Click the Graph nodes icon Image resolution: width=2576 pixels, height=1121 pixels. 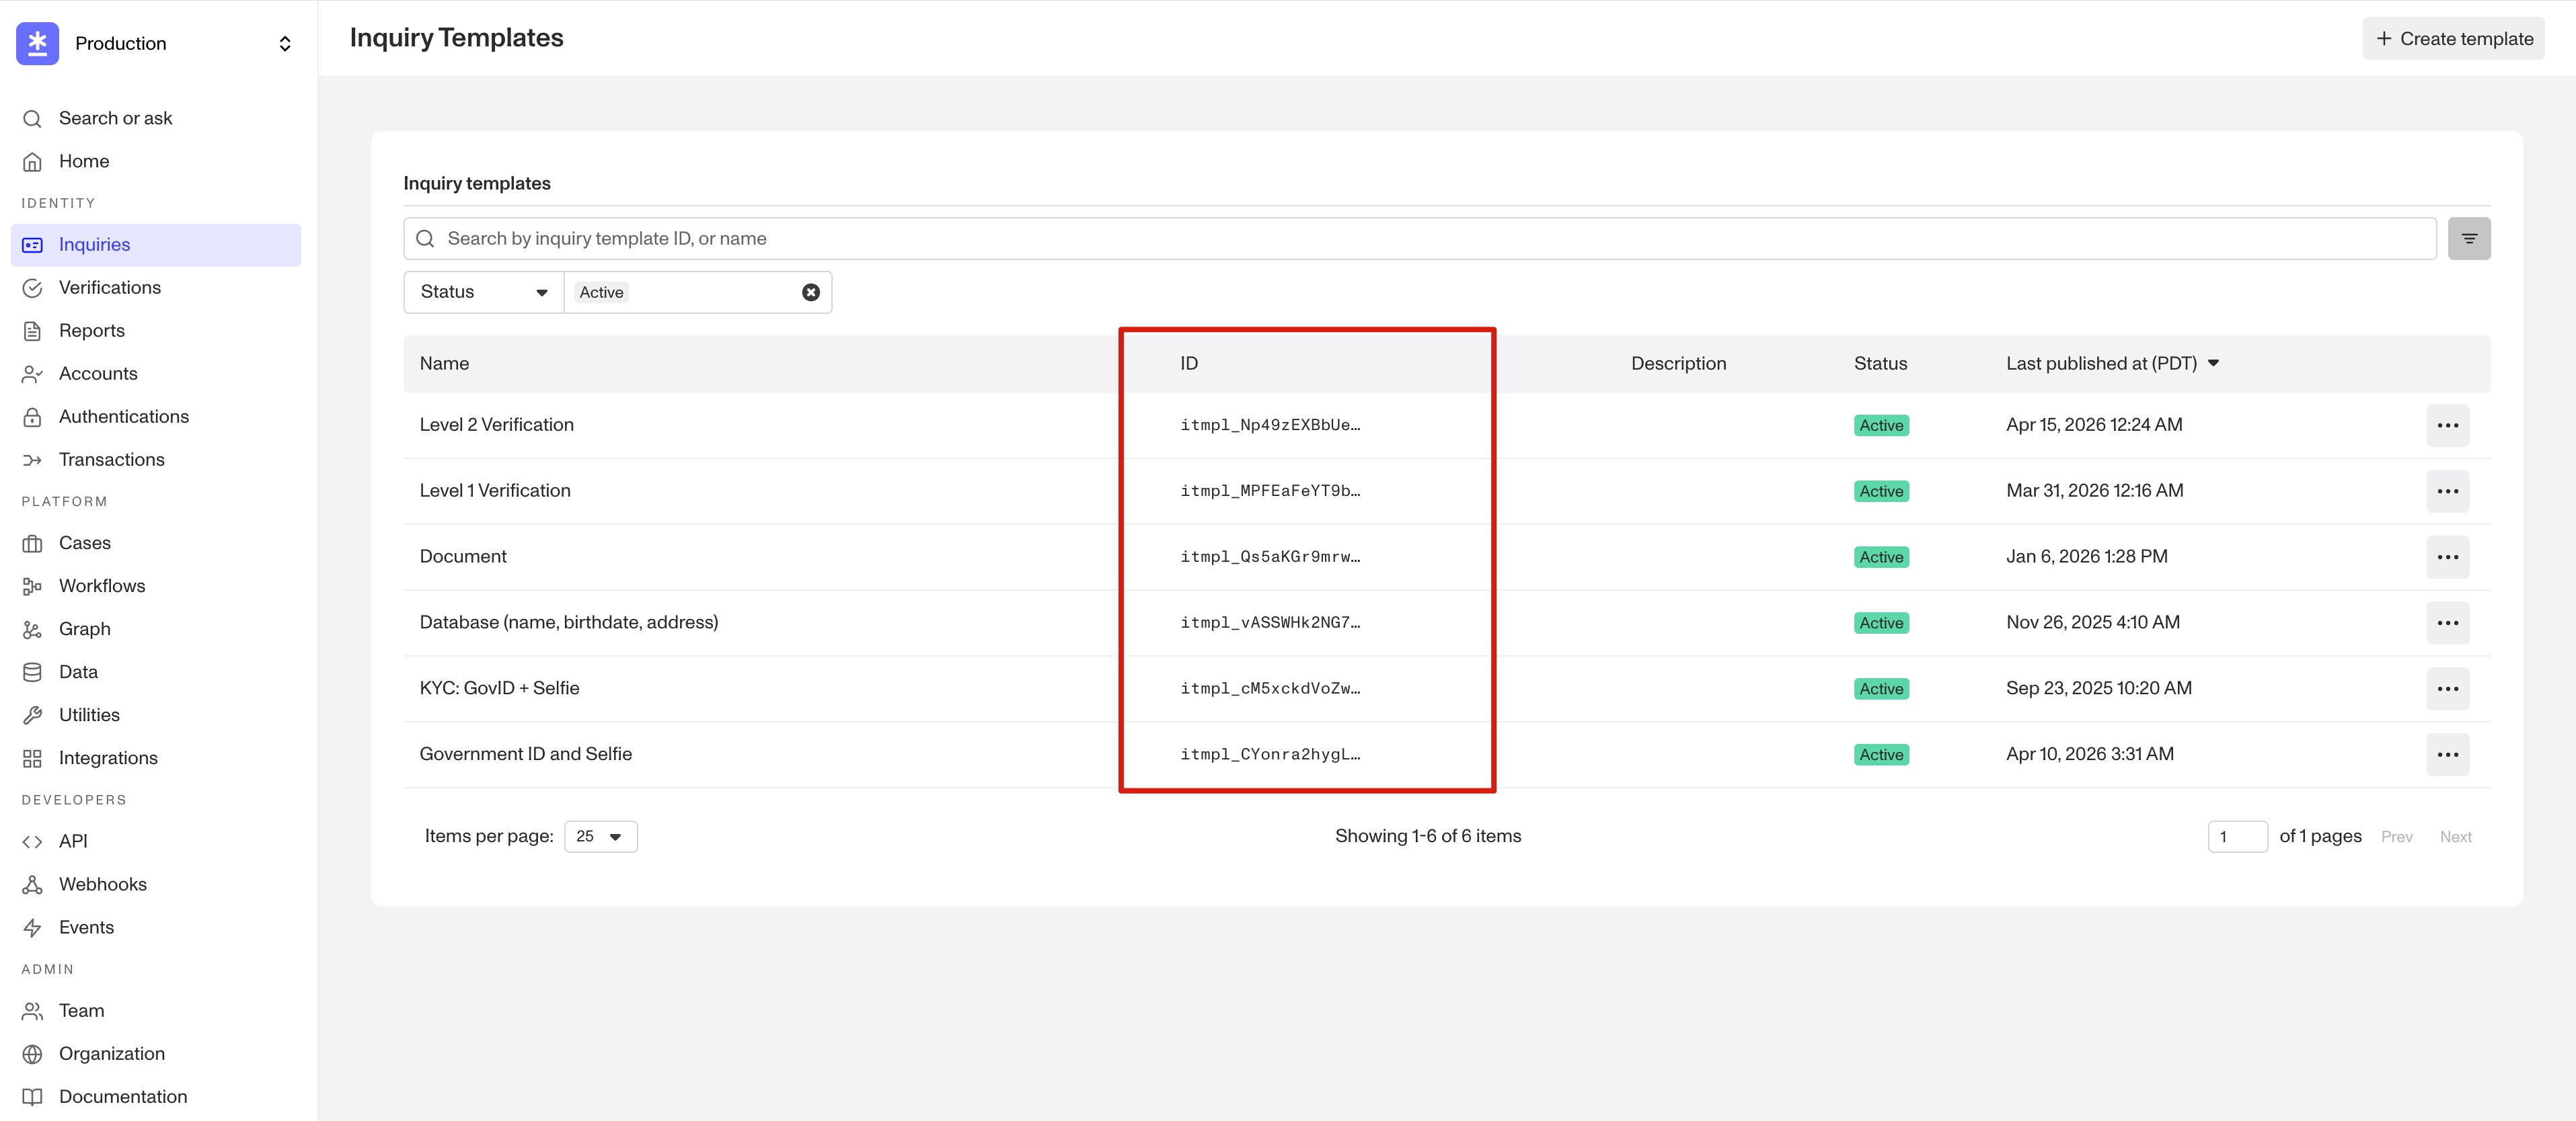(x=32, y=630)
